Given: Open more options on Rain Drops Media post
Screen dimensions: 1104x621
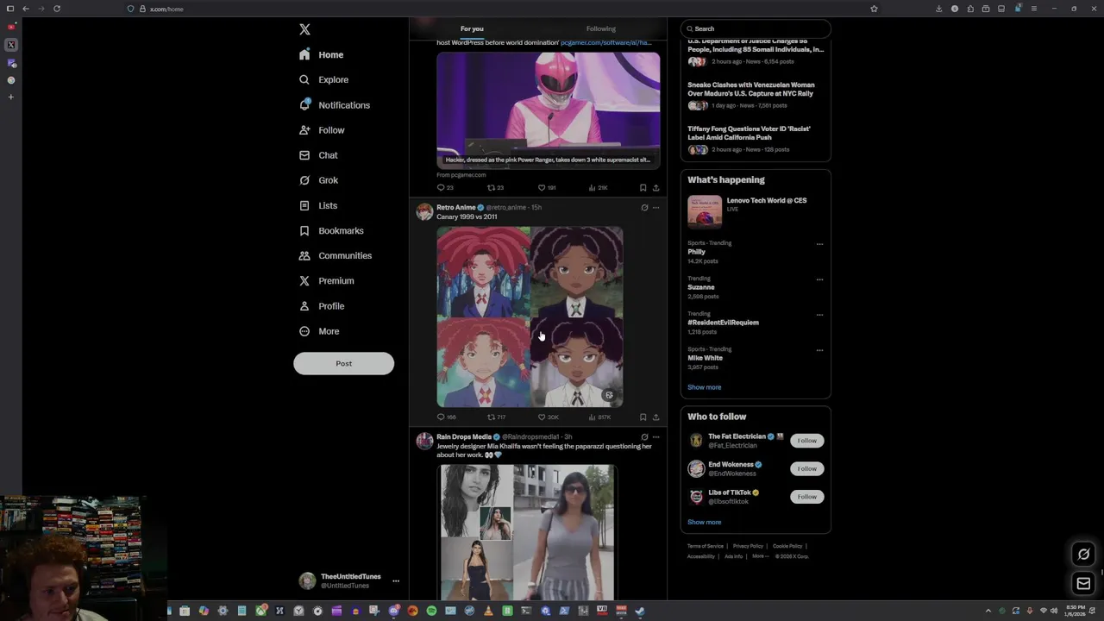Looking at the screenshot, I should 655,437.
